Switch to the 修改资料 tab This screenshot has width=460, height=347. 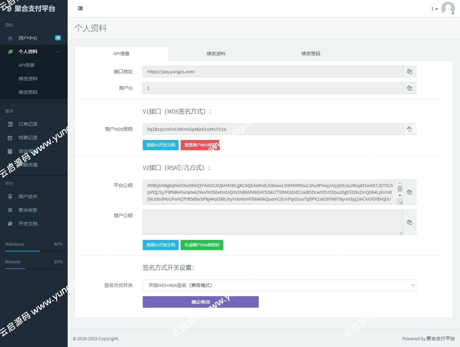click(x=216, y=54)
